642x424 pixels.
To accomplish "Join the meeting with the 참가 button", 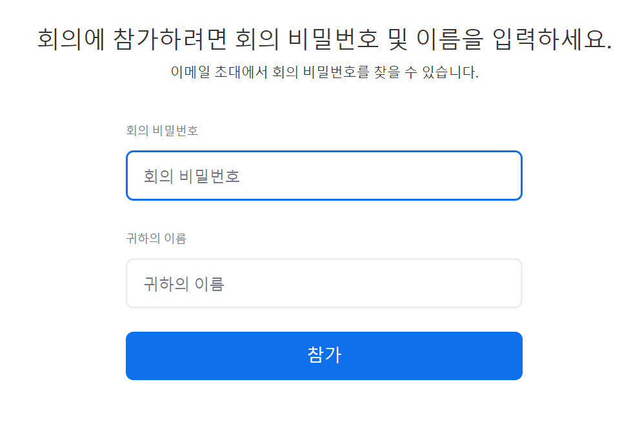I will pos(324,356).
